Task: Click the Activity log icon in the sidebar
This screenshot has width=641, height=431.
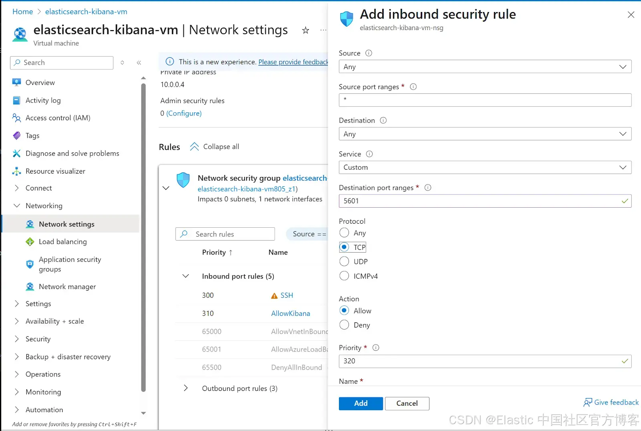Action: tap(16, 100)
